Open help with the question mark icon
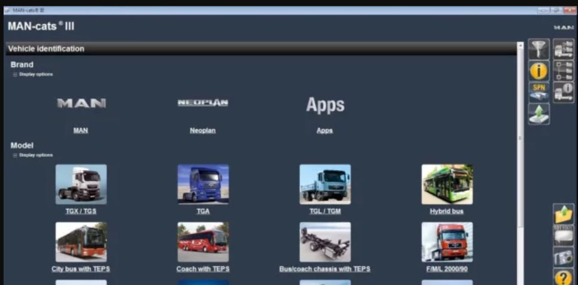578x285 pixels. (564, 277)
